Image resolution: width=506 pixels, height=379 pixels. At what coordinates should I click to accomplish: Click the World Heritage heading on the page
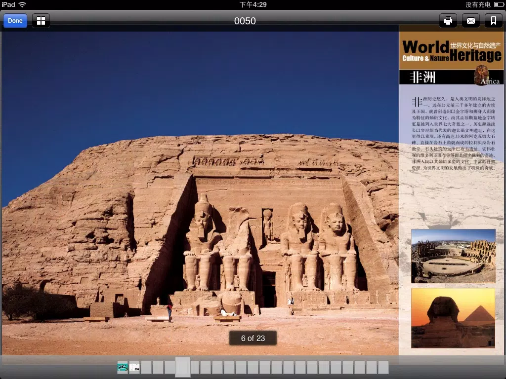click(x=452, y=51)
